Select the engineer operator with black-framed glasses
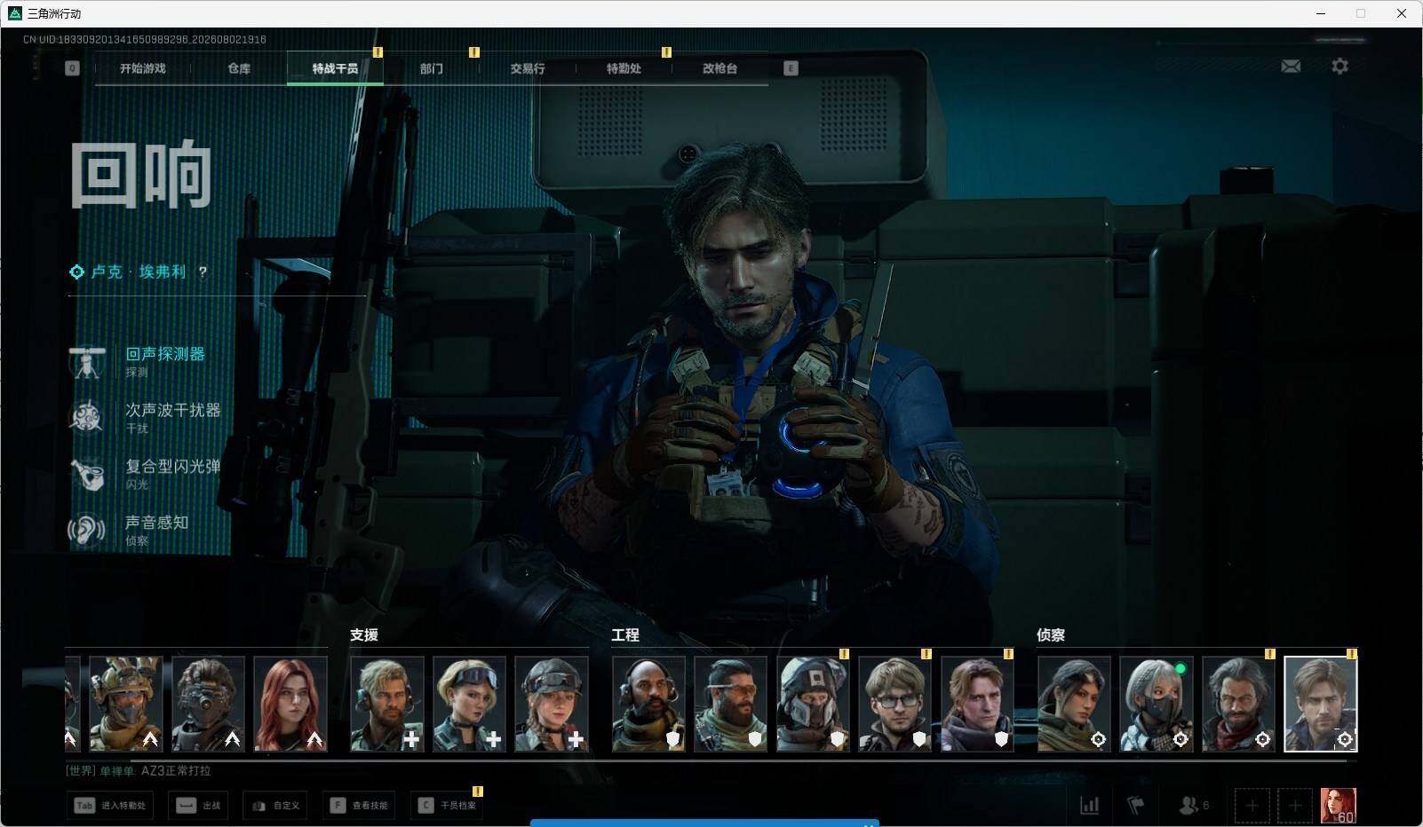This screenshot has height=827, width=1423. (894, 704)
